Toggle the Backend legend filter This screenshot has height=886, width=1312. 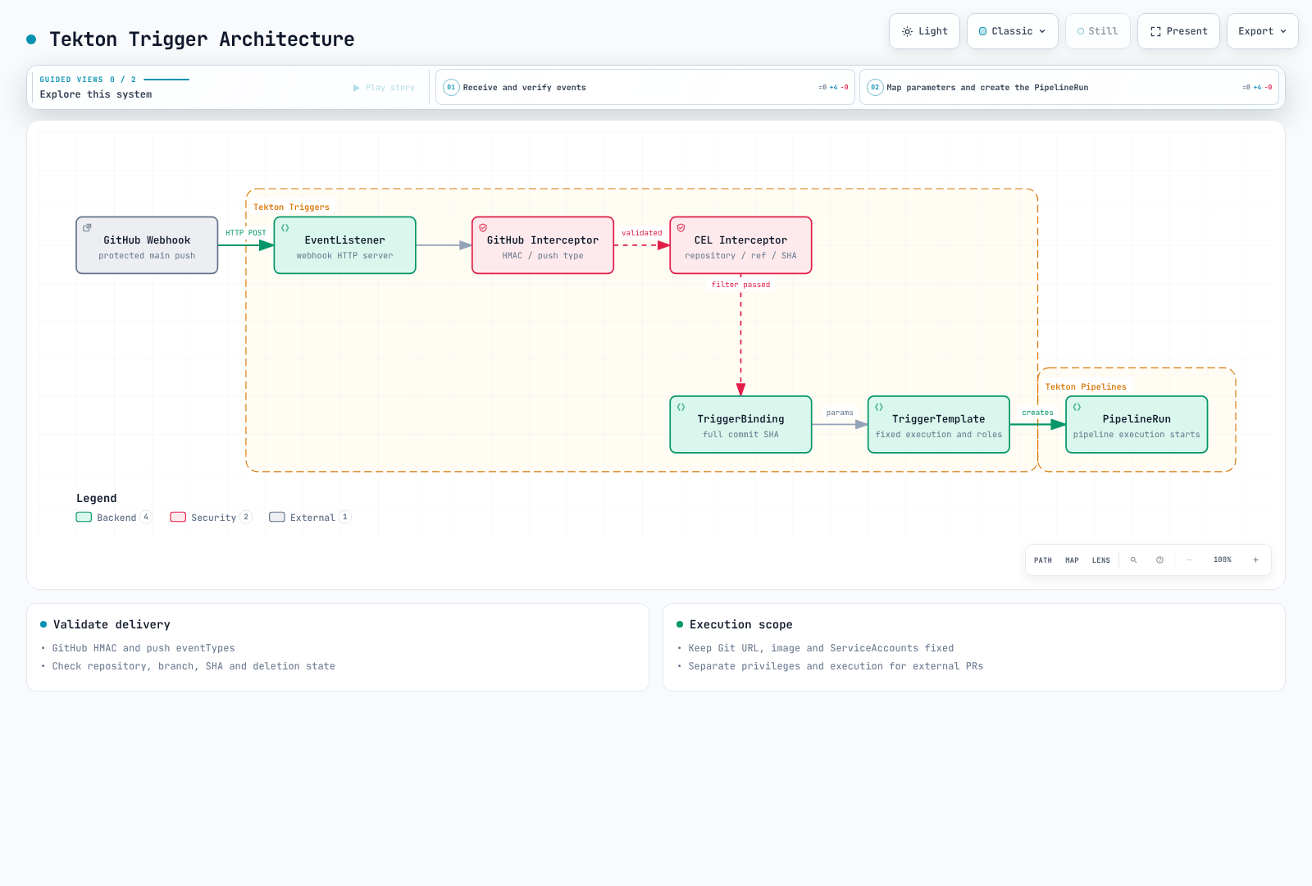(114, 518)
